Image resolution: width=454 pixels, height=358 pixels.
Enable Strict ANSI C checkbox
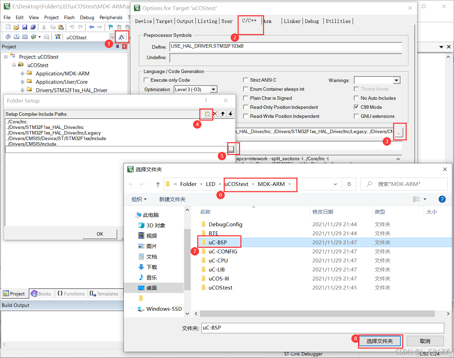click(246, 80)
